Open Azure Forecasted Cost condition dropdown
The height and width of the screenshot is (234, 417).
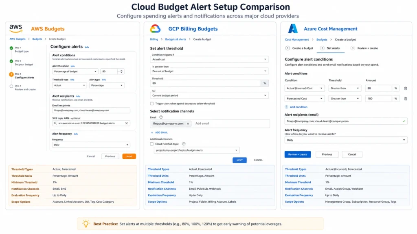305,99
